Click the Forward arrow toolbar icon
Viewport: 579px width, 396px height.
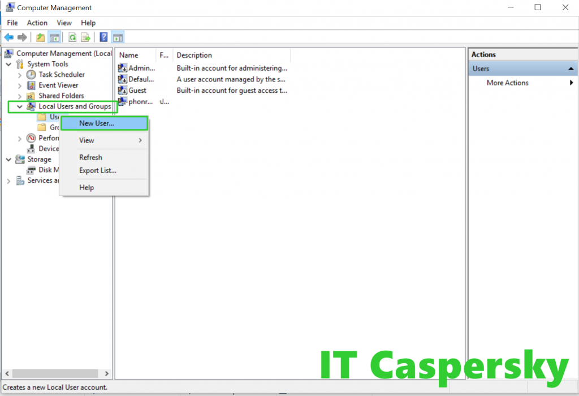[x=22, y=37]
